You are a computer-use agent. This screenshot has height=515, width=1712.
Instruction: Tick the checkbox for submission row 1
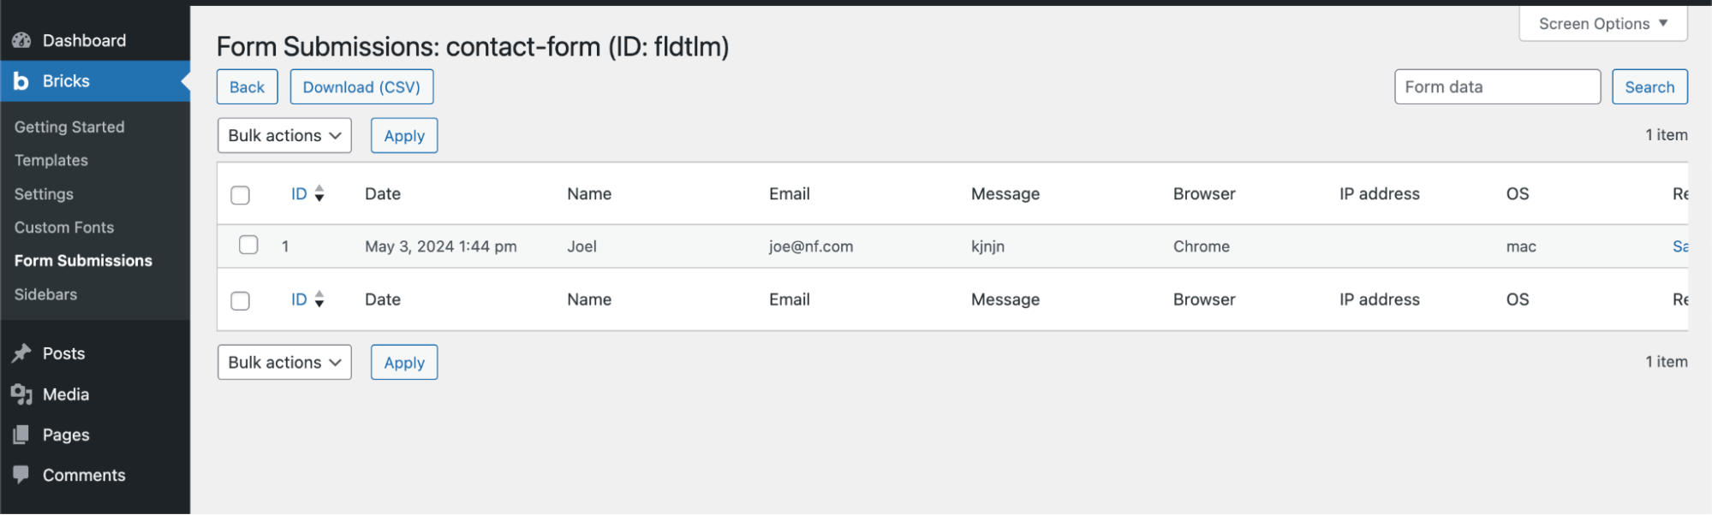(x=248, y=246)
